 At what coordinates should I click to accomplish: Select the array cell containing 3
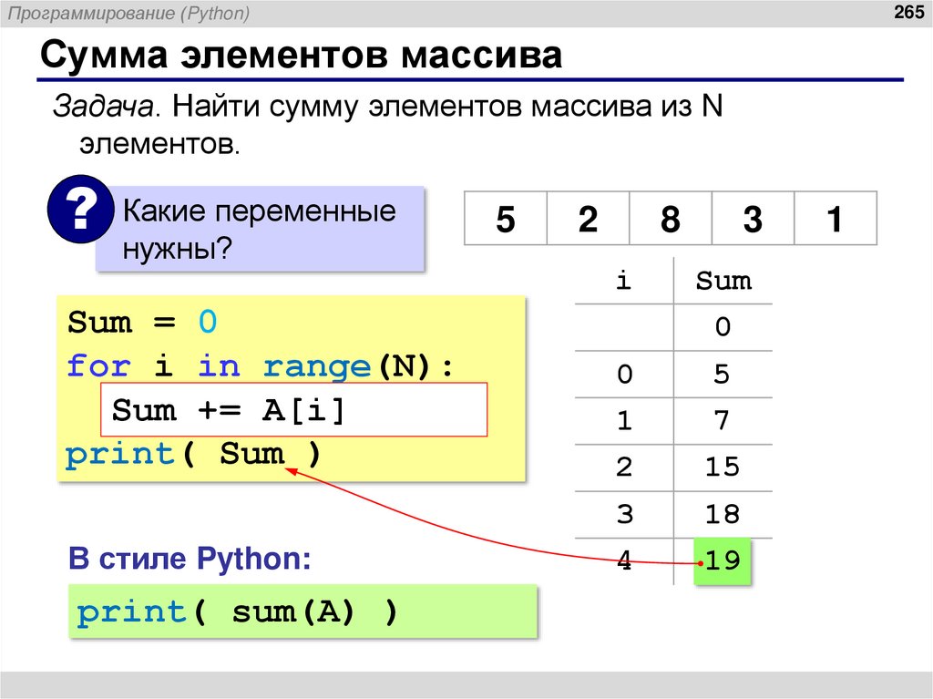point(752,219)
